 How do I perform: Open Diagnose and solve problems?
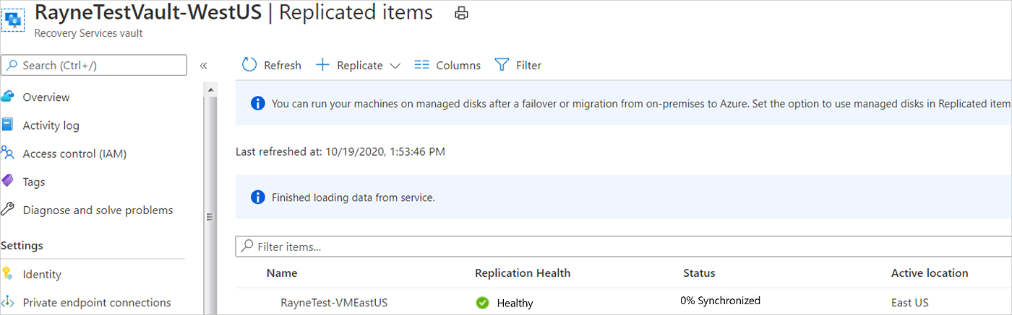98,210
